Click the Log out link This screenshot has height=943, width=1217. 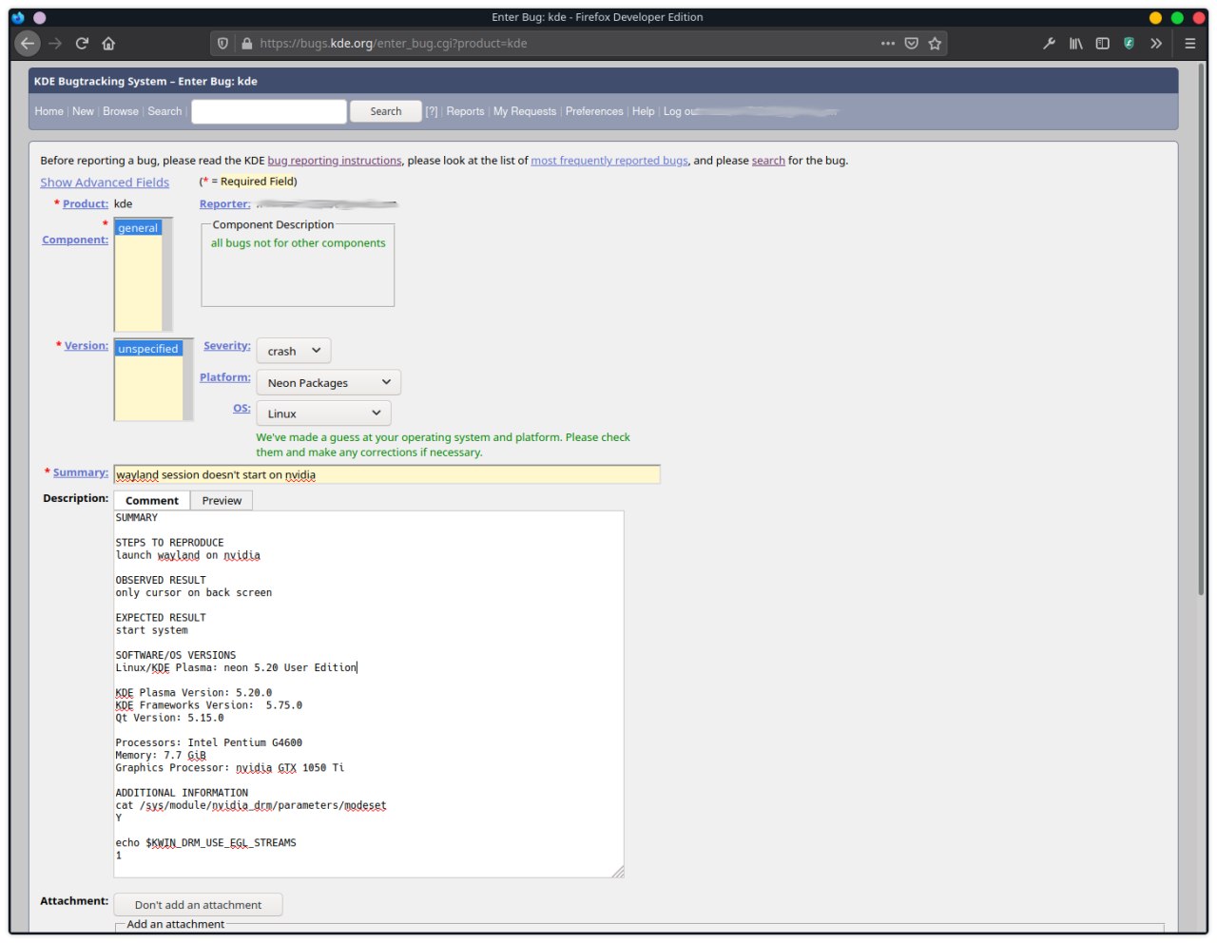(x=681, y=111)
